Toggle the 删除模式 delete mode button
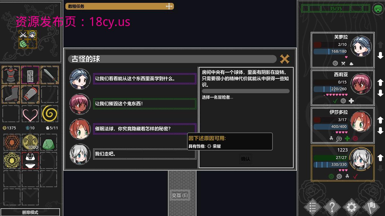 pyautogui.click(x=30, y=212)
